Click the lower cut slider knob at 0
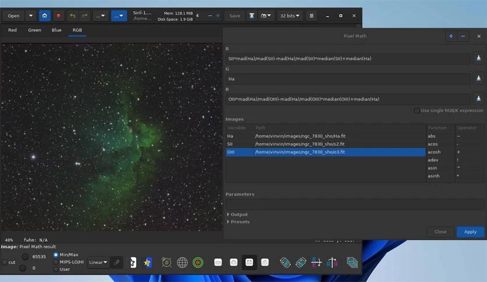 pyautogui.click(x=22, y=267)
